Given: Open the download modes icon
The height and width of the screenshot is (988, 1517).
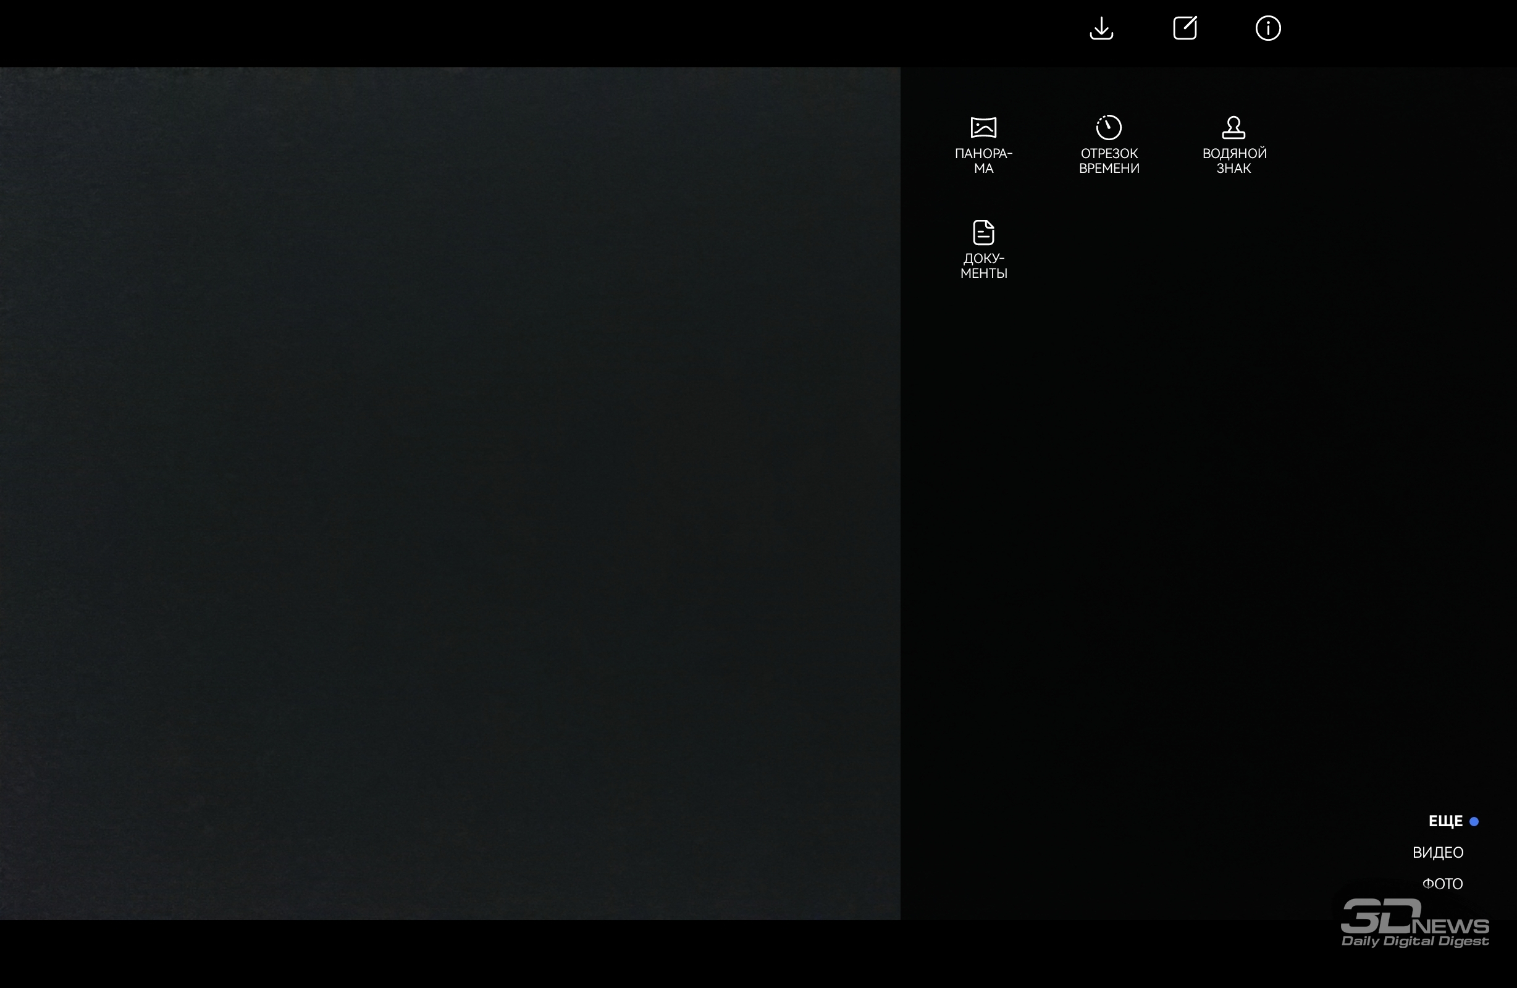Looking at the screenshot, I should (x=1101, y=28).
